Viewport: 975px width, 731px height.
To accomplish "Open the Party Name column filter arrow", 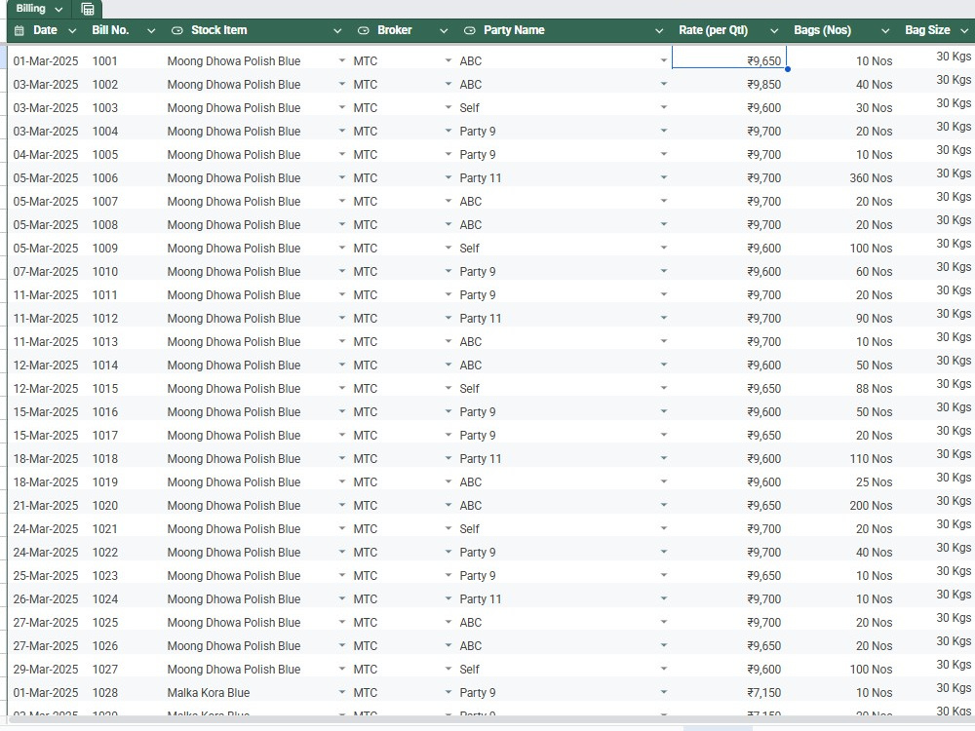I will click(x=659, y=30).
